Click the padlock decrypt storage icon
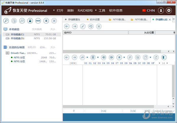 (x=30, y=21)
